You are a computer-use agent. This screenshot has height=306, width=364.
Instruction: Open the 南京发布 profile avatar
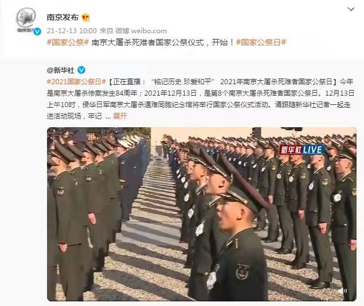click(26, 17)
